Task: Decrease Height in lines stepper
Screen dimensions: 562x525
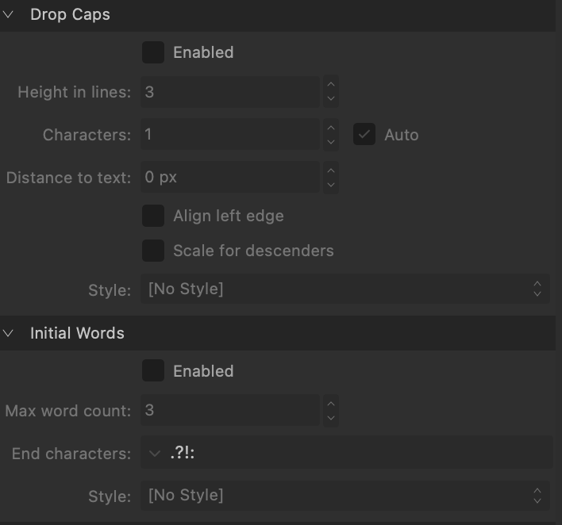Action: click(331, 100)
